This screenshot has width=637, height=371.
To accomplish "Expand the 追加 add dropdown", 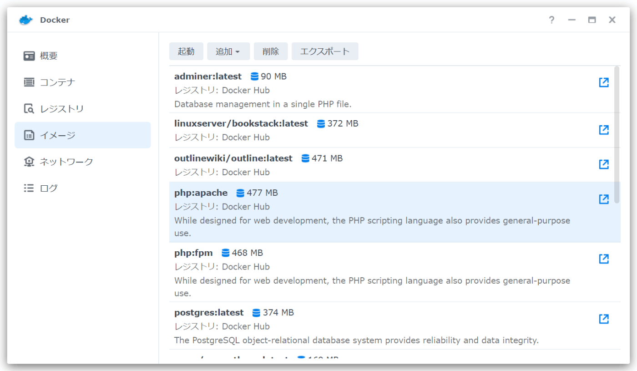I will (x=228, y=51).
